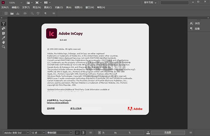Open the 窗口(W) menu
The width and height of the screenshot is (210, 136).
(90, 7)
